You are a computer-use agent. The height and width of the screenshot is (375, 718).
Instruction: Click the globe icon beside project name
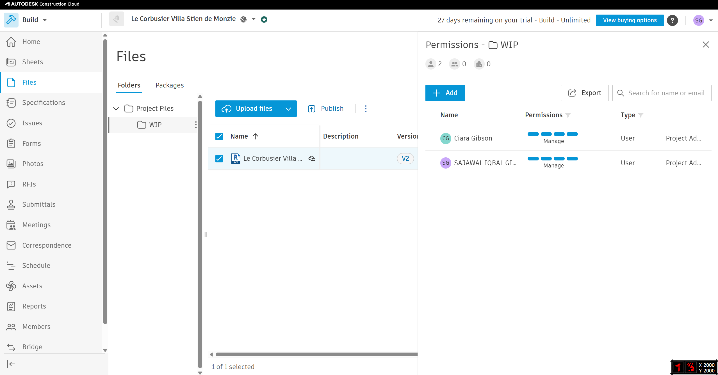click(243, 19)
